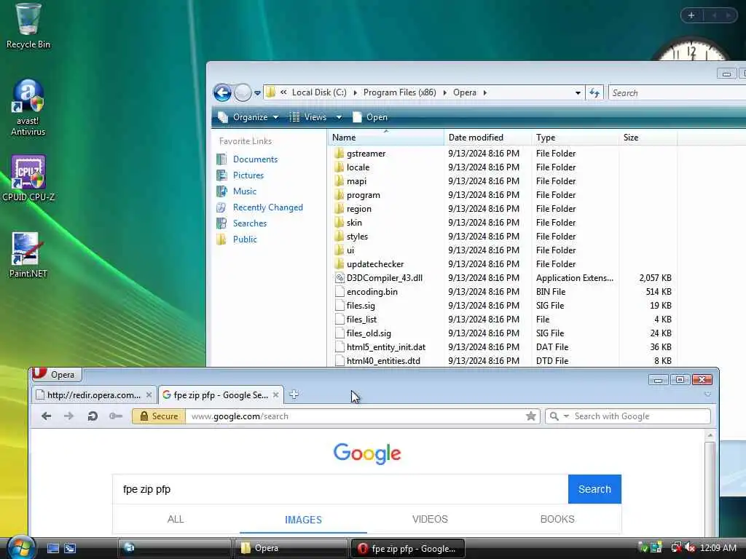The height and width of the screenshot is (559, 746).
Task: Open Documents favorite link
Action: [x=255, y=159]
